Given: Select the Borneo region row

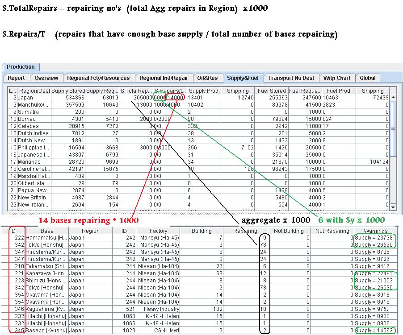Looking at the screenshot, I should click(x=199, y=119).
